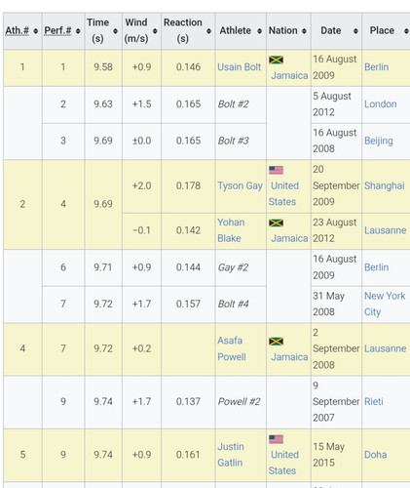Follow the Rieti place link
Screen dimensions: 410x488
374,402
